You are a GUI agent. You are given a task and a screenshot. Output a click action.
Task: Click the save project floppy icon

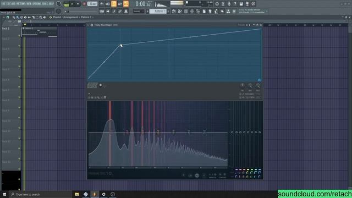(x=241, y=4)
